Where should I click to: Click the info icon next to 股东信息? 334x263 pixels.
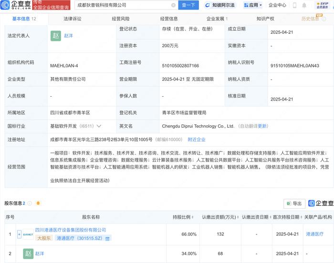click(x=30, y=203)
